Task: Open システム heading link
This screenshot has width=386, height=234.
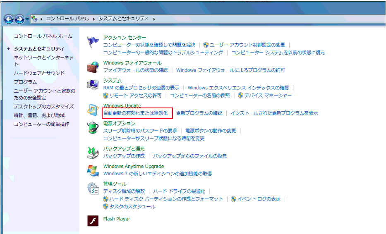Action: 113,81
